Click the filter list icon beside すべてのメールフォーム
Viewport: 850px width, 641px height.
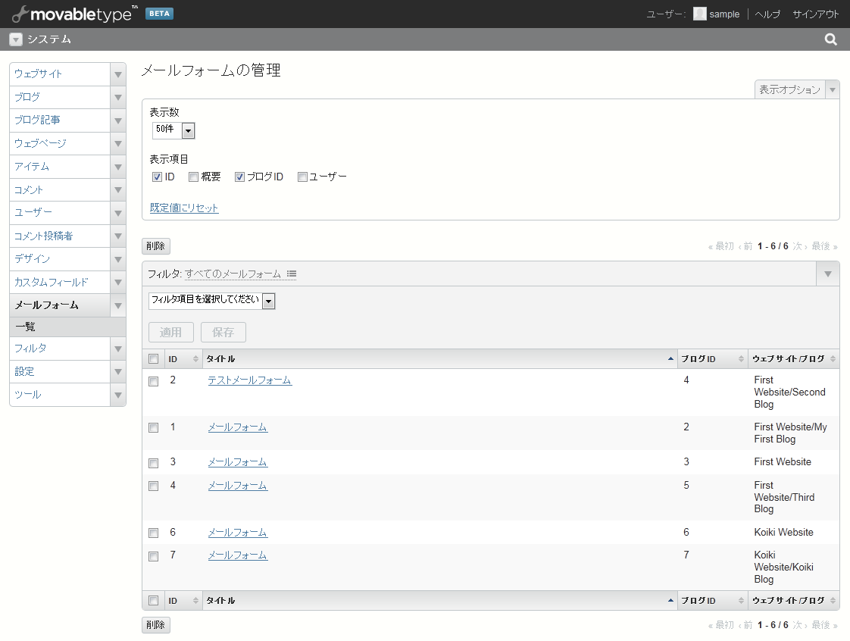(292, 274)
